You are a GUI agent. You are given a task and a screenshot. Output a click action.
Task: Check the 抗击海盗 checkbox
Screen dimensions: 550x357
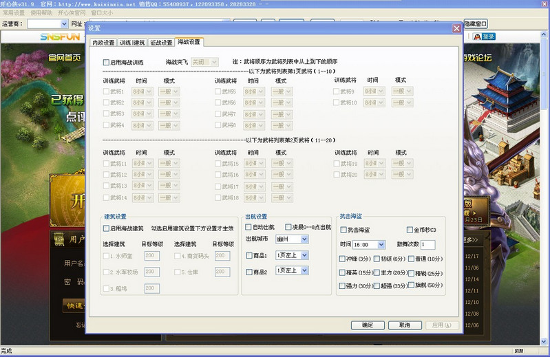343,230
